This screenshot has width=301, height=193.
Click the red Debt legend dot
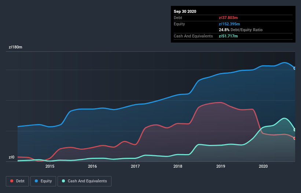12,181
